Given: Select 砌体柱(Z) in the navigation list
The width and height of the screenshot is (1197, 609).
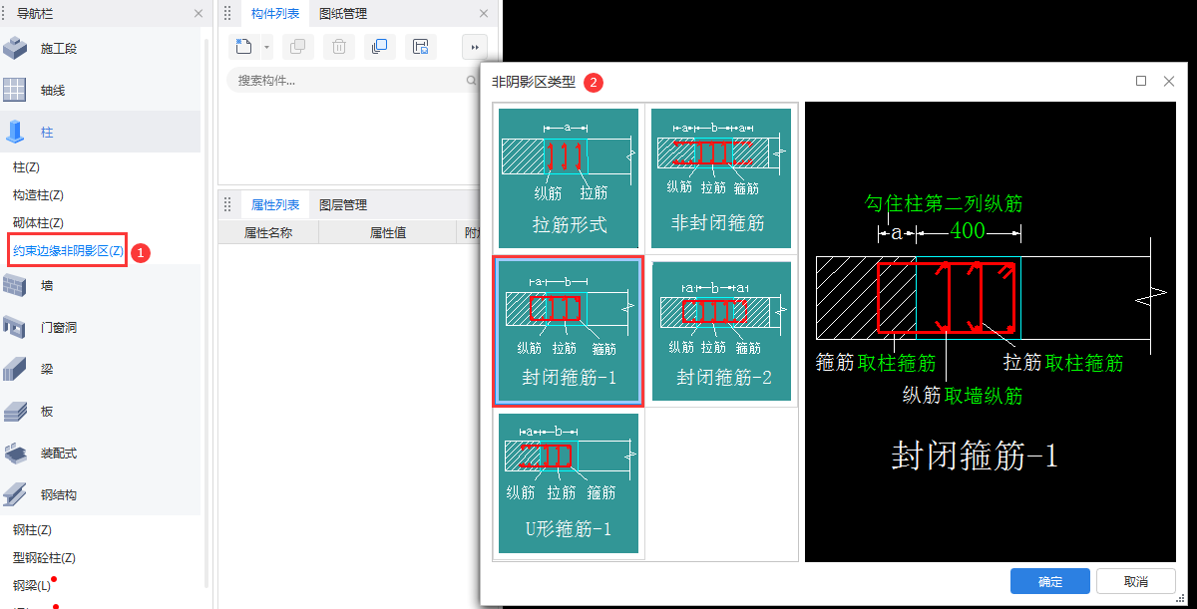Looking at the screenshot, I should point(38,223).
